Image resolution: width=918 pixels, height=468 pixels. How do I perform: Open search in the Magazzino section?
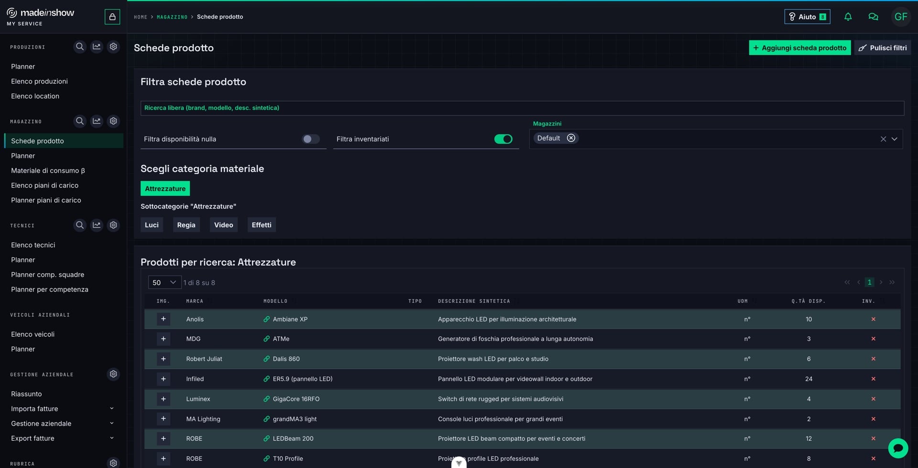pyautogui.click(x=80, y=121)
